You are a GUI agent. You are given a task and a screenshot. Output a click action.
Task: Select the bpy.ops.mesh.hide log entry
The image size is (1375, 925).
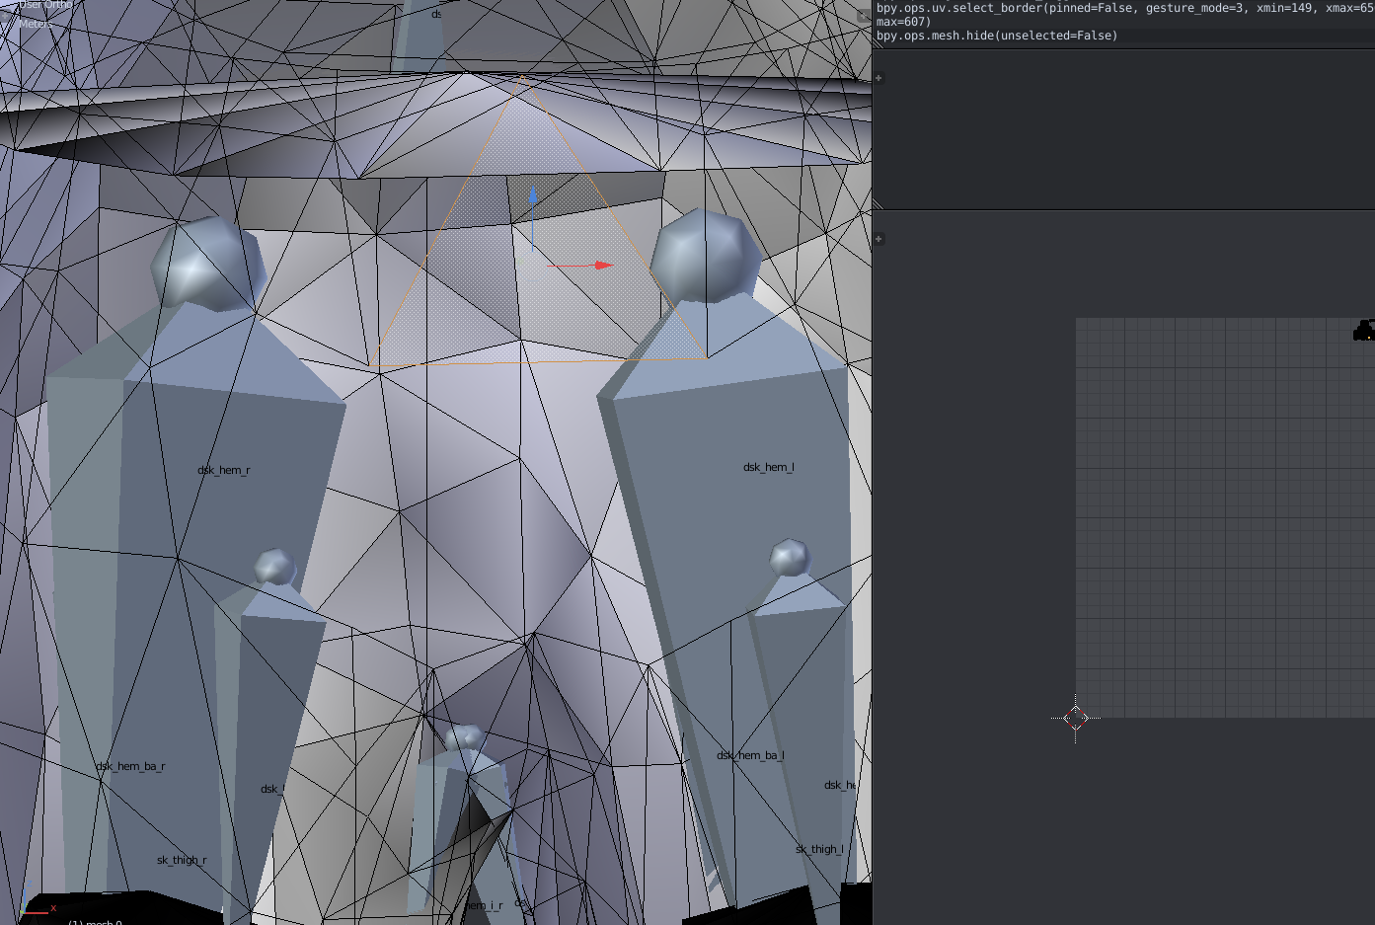coord(997,36)
